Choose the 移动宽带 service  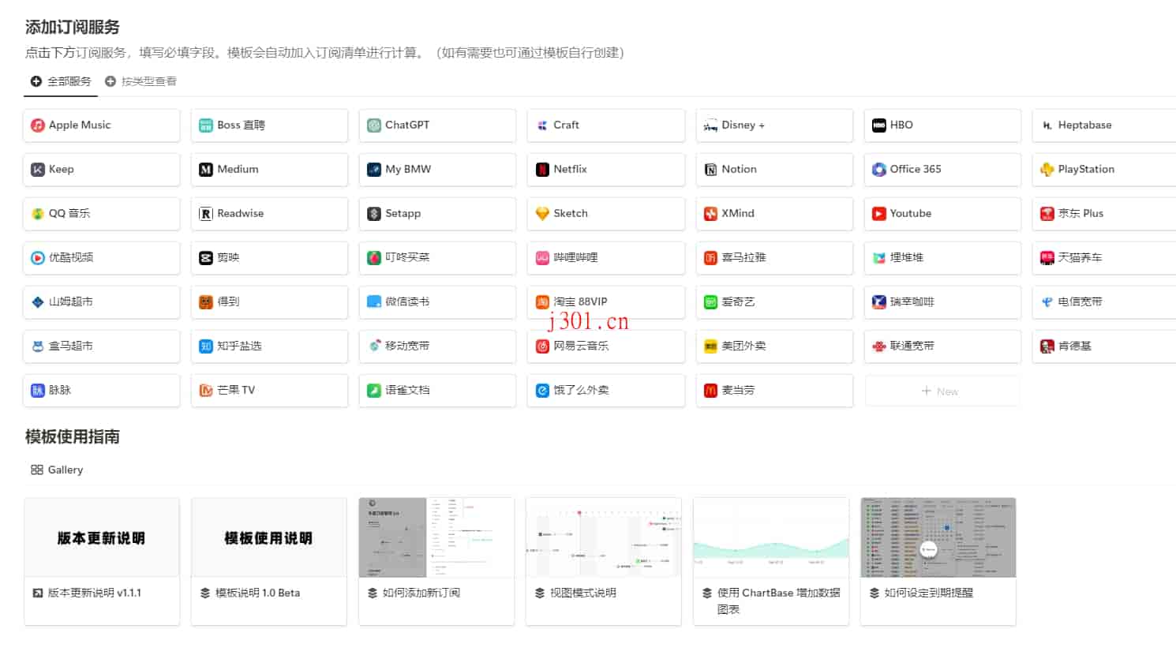(437, 346)
